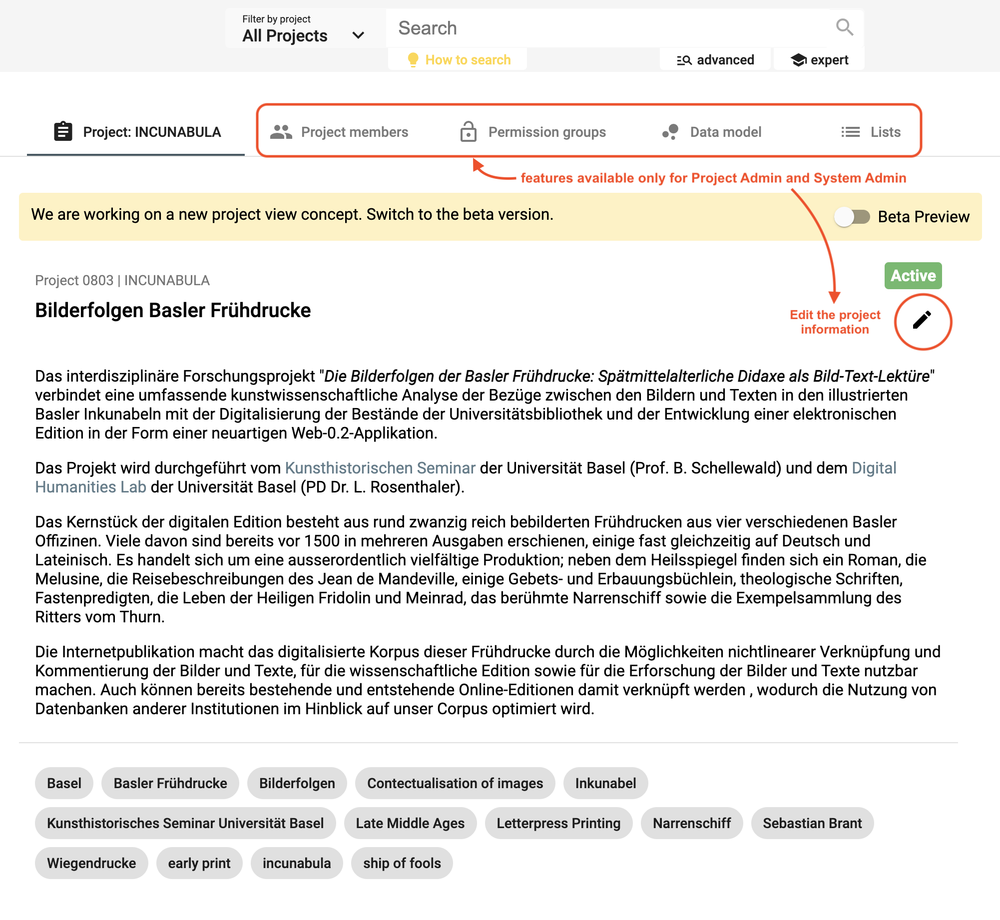
Task: Click the Sebastian Brant keyword chip
Action: [813, 823]
